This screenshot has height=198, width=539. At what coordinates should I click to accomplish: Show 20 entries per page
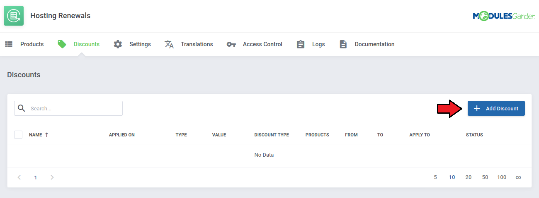click(x=469, y=177)
